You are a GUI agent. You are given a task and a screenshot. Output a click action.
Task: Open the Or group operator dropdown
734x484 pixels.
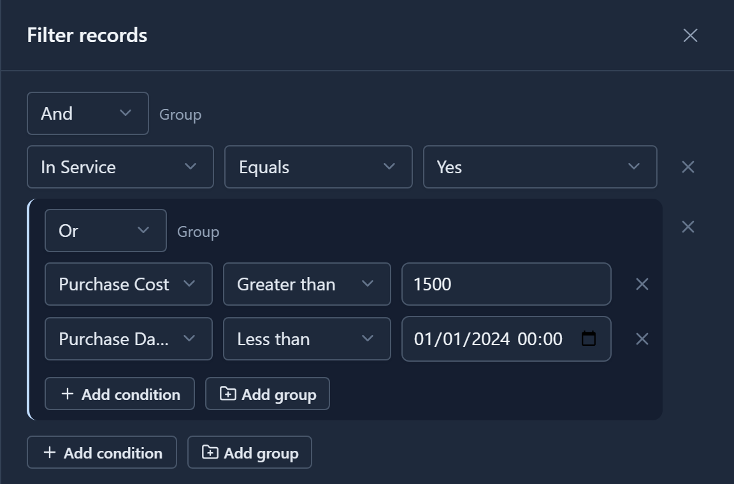tap(106, 231)
